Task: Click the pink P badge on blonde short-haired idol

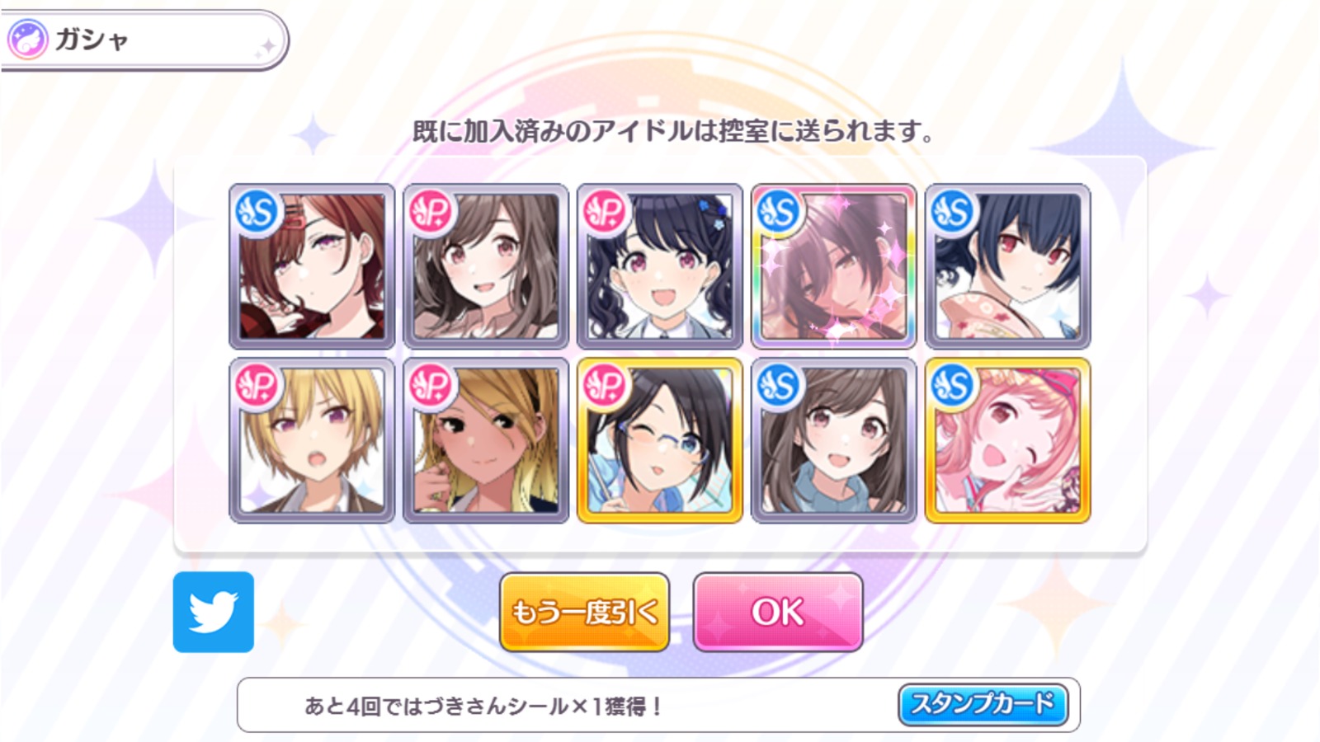Action: (257, 387)
